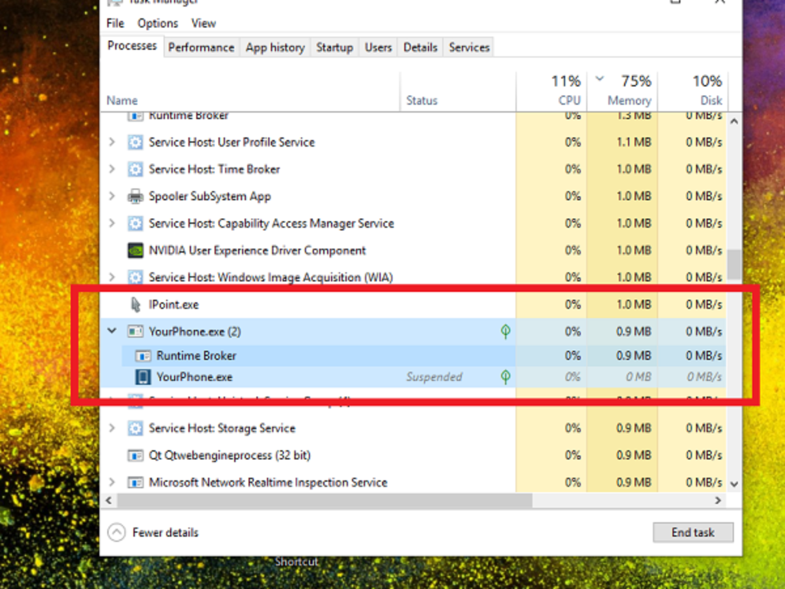Click the leaf icon on suspended YourPhone.exe row
Viewport: 785px width, 589px height.
pyautogui.click(x=505, y=377)
